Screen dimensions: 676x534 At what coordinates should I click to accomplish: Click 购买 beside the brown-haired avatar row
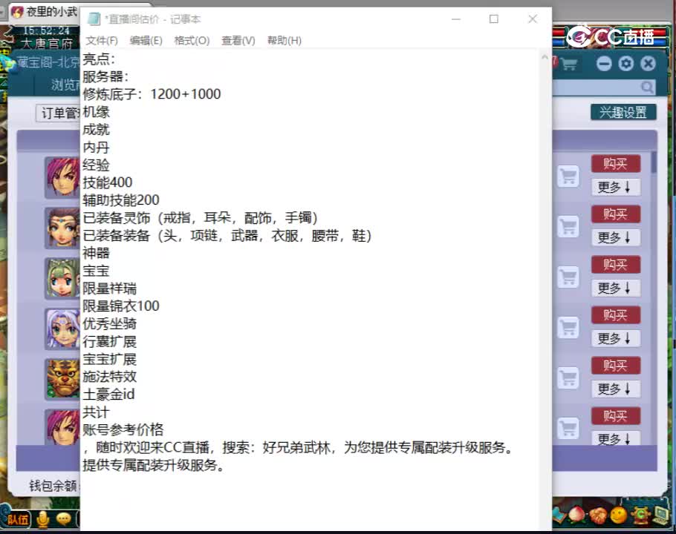click(615, 214)
